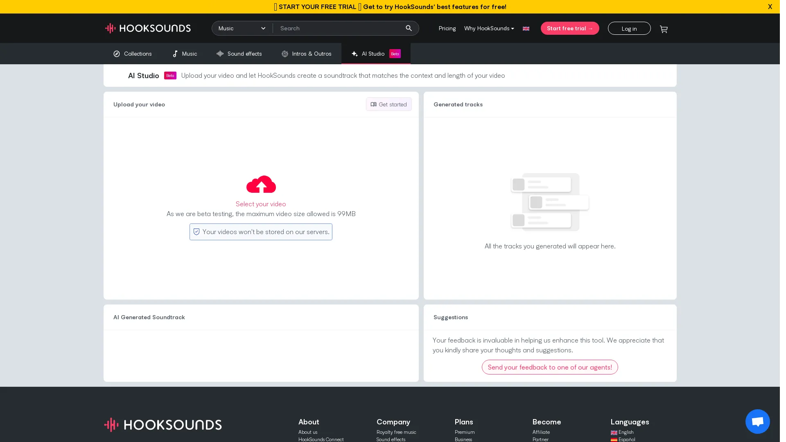The height and width of the screenshot is (442, 786).
Task: Switch to the Sound effects tab
Action: click(239, 54)
